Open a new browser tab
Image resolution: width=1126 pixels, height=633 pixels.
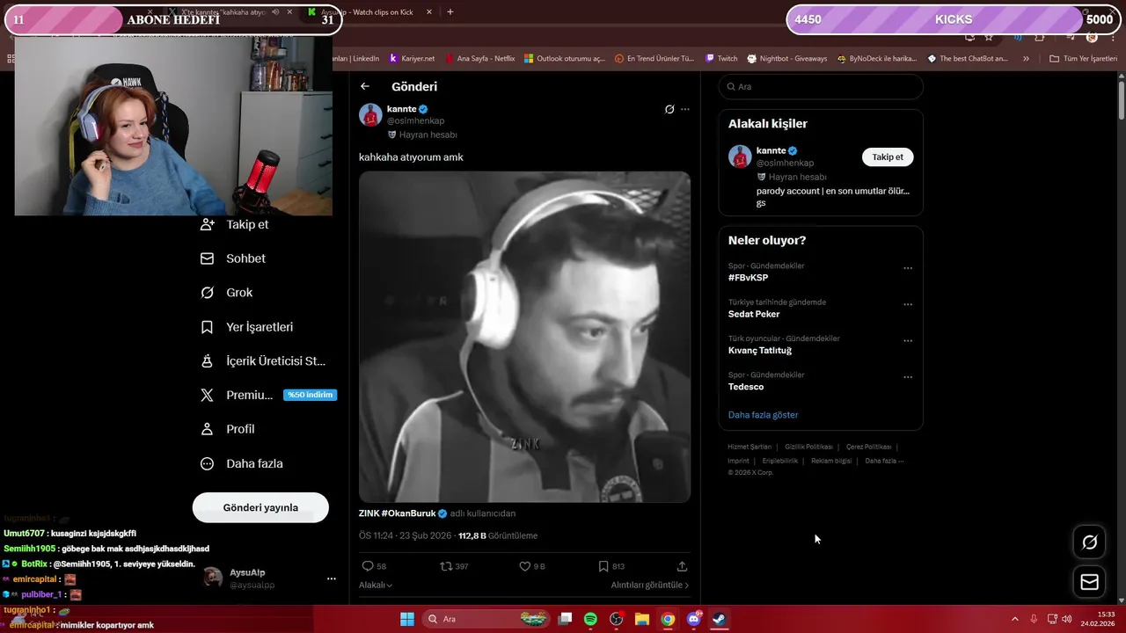point(450,12)
